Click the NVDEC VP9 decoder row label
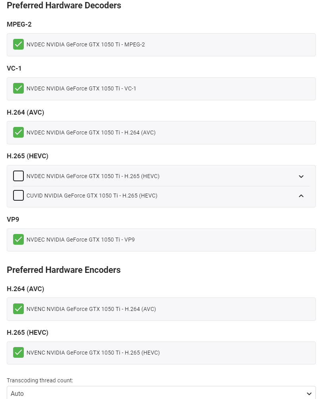This screenshot has width=317, height=399. (x=81, y=240)
